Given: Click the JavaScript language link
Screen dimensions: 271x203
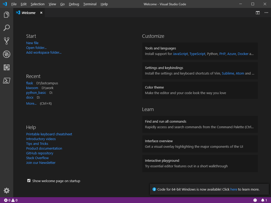Looking at the screenshot, I should (x=180, y=54).
